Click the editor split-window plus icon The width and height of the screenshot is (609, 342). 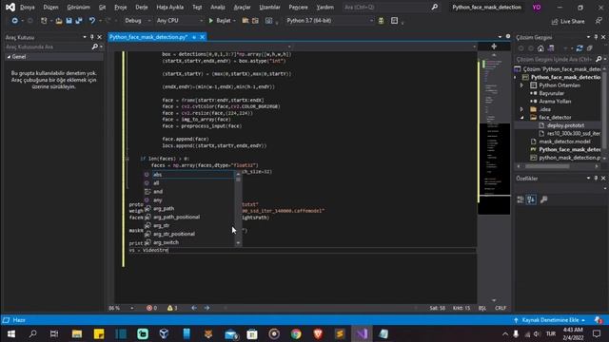(x=494, y=47)
